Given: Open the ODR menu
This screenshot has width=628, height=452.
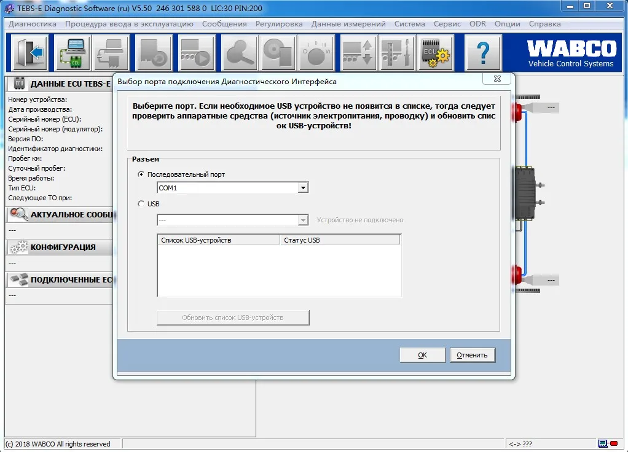Looking at the screenshot, I should tap(477, 23).
